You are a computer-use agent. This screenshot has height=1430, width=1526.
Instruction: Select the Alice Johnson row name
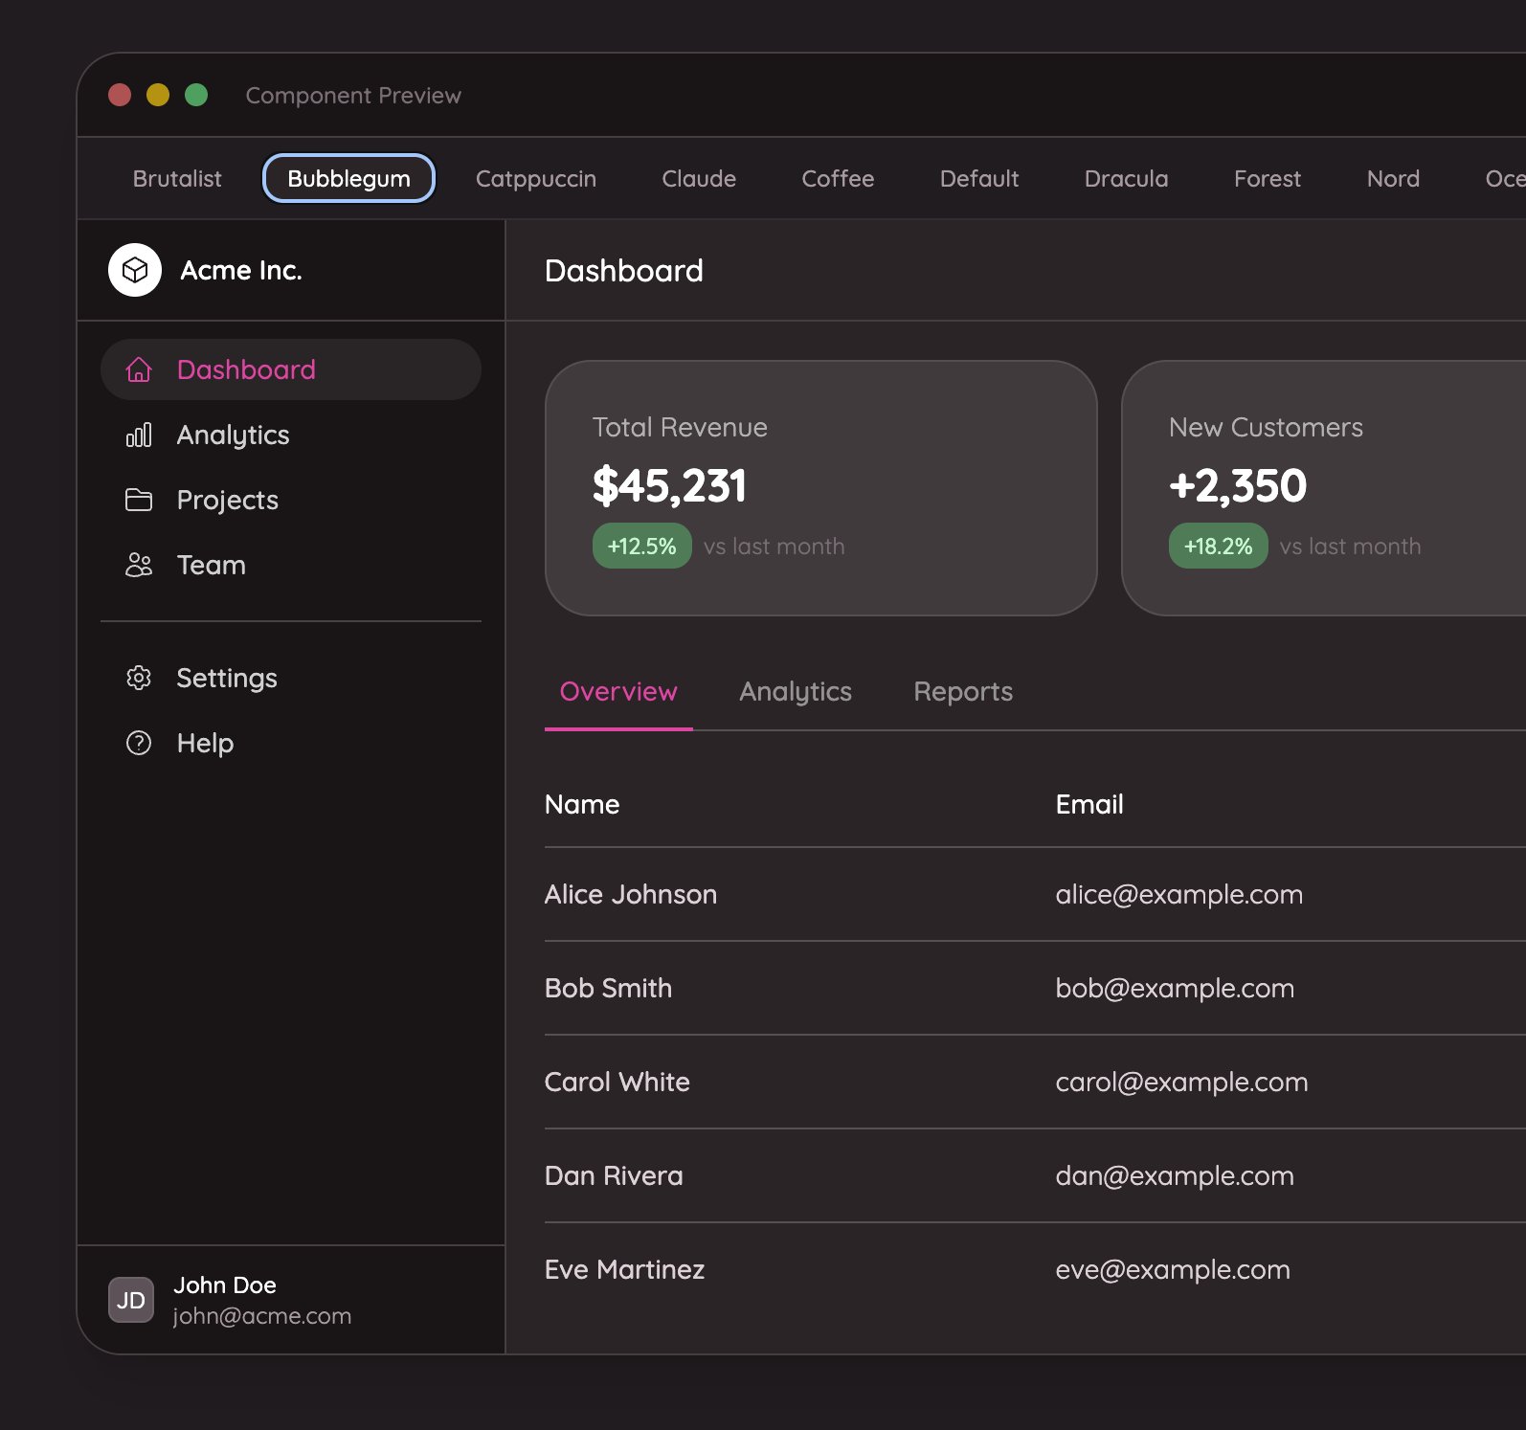tap(631, 894)
